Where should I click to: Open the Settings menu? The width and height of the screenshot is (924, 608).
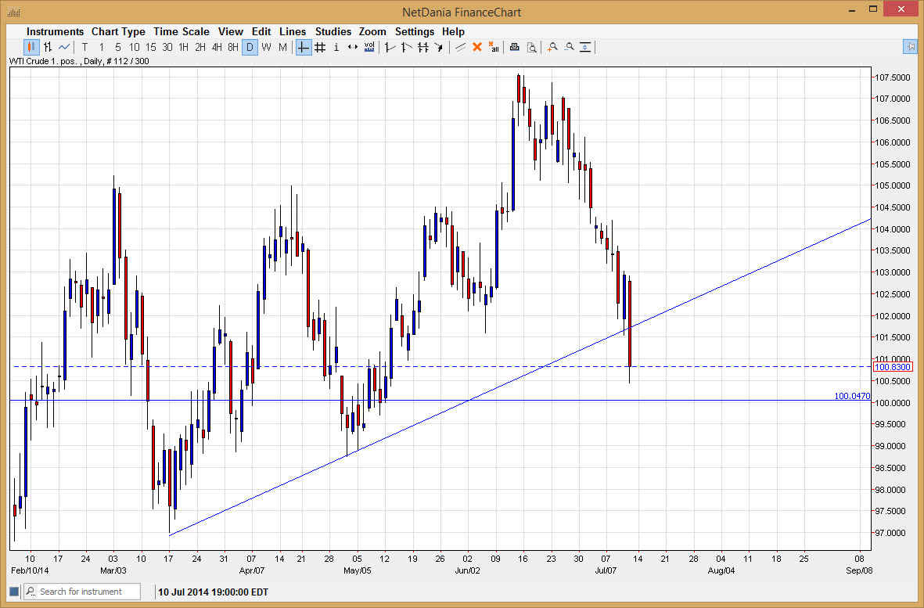point(415,31)
